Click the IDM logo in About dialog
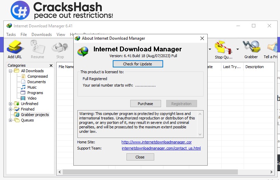The height and width of the screenshot is (180, 280). (x=83, y=52)
